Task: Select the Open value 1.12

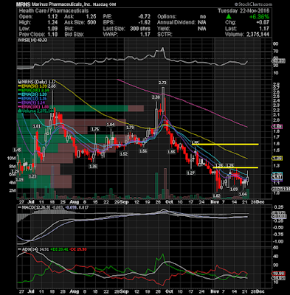Action: coord(52,17)
